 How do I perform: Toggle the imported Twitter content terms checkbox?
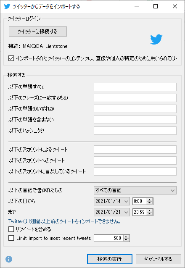point(11,58)
